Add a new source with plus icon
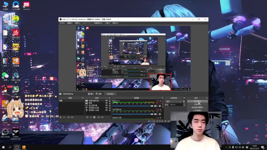The width and height of the screenshot is (267, 150). (x=87, y=117)
